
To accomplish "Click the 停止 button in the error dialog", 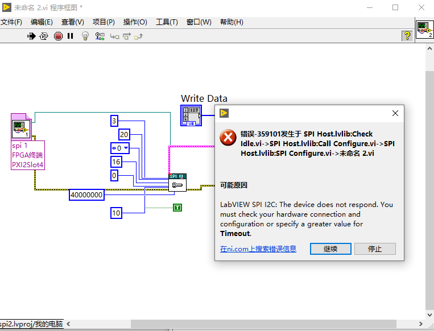I will click(x=375, y=249).
